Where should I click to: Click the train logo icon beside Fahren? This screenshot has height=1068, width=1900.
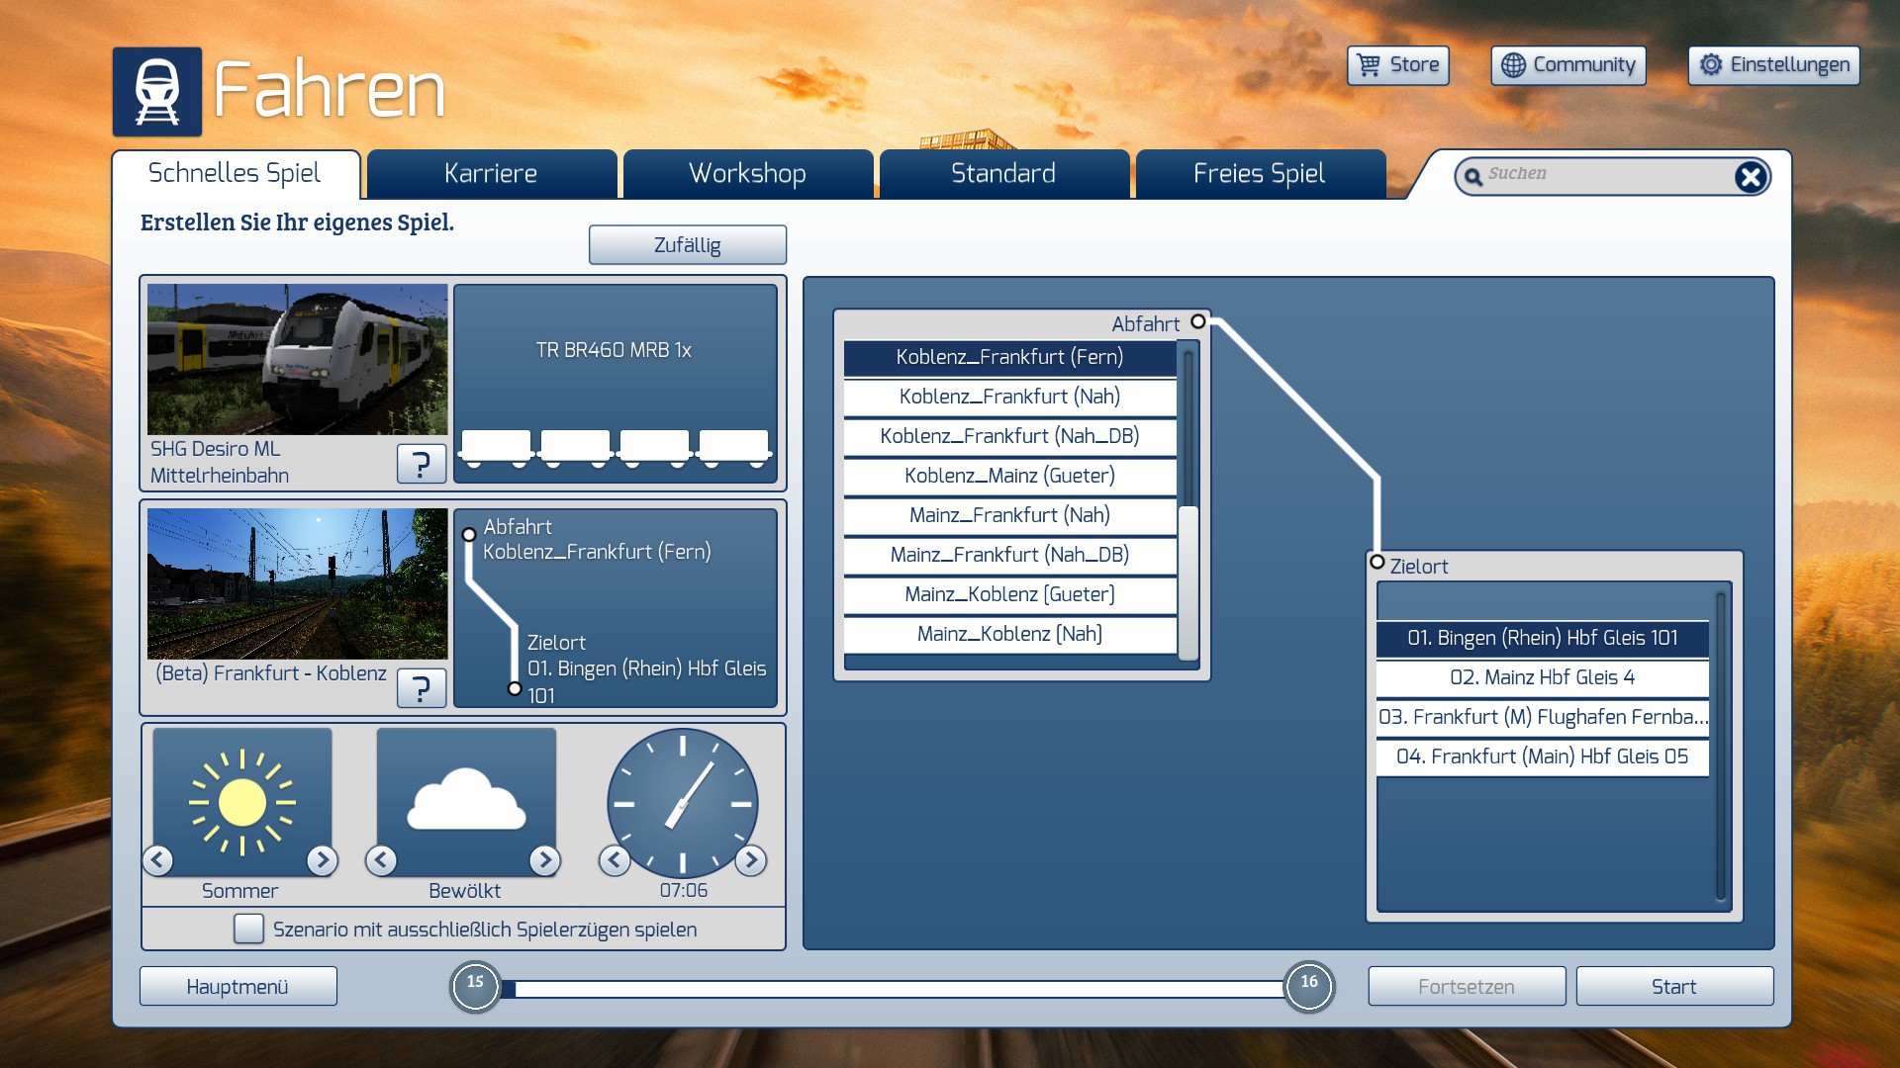point(156,91)
